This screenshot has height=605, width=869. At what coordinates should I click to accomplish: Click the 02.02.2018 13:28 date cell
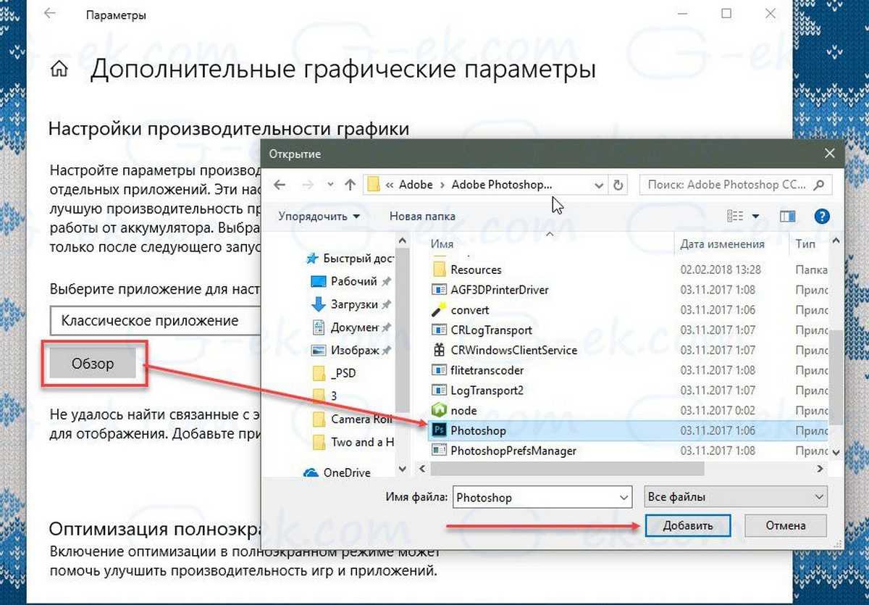[721, 270]
